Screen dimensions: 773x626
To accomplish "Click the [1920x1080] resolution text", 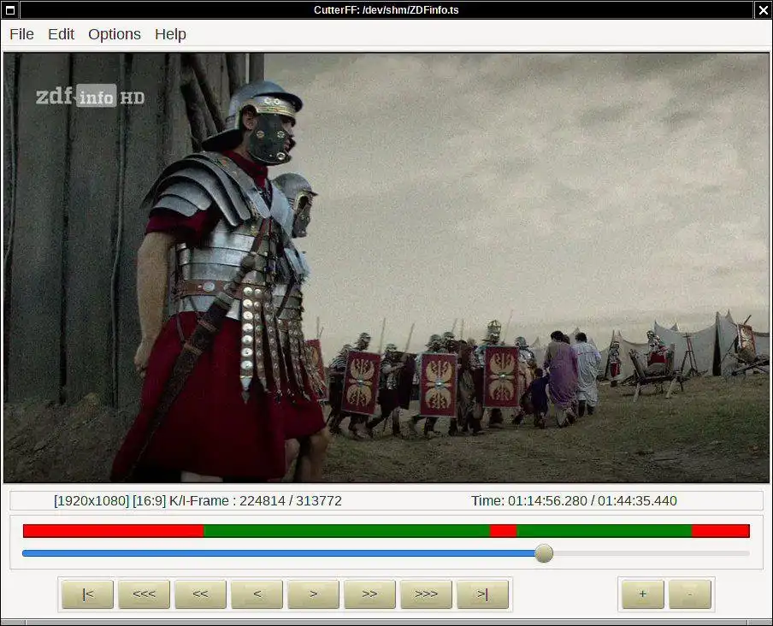I will click(x=91, y=501).
